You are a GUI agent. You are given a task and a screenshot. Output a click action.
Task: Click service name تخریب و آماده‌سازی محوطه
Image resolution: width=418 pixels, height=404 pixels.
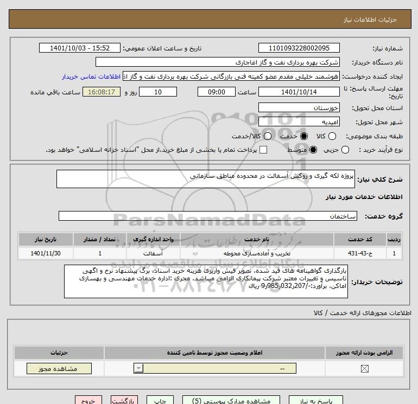[257, 253]
